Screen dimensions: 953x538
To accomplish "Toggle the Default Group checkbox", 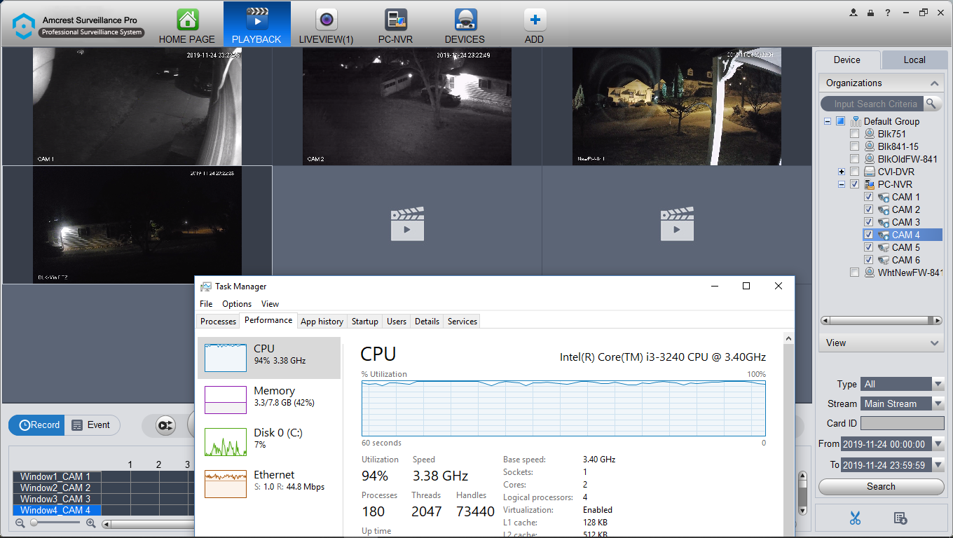I will (x=841, y=121).
